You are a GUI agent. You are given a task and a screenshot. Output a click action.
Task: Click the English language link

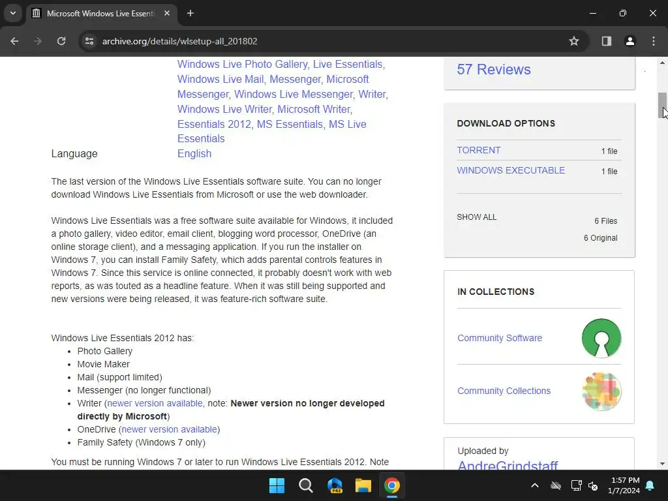pyautogui.click(x=194, y=154)
